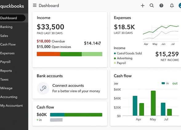The width and height of the screenshot is (181, 130).
Task: Go to Cash Flow in the sidebar
Action: point(8,44)
